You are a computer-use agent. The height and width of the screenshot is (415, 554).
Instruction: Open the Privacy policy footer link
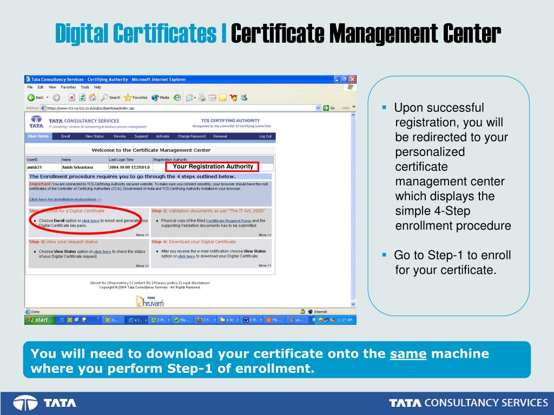166,283
